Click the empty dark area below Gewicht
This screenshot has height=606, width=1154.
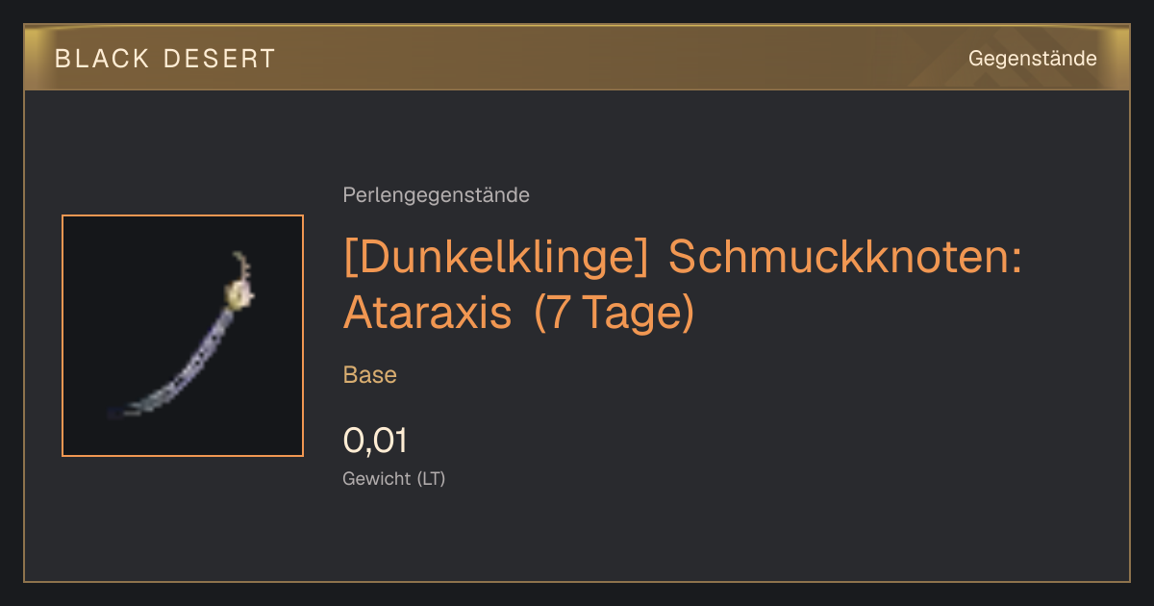577,534
